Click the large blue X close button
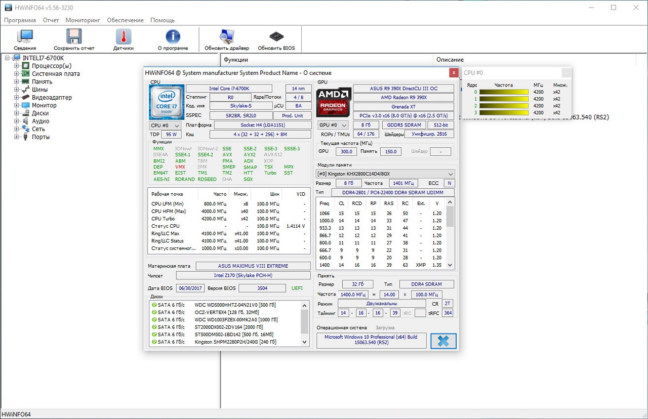648x419 pixels. 443,341
